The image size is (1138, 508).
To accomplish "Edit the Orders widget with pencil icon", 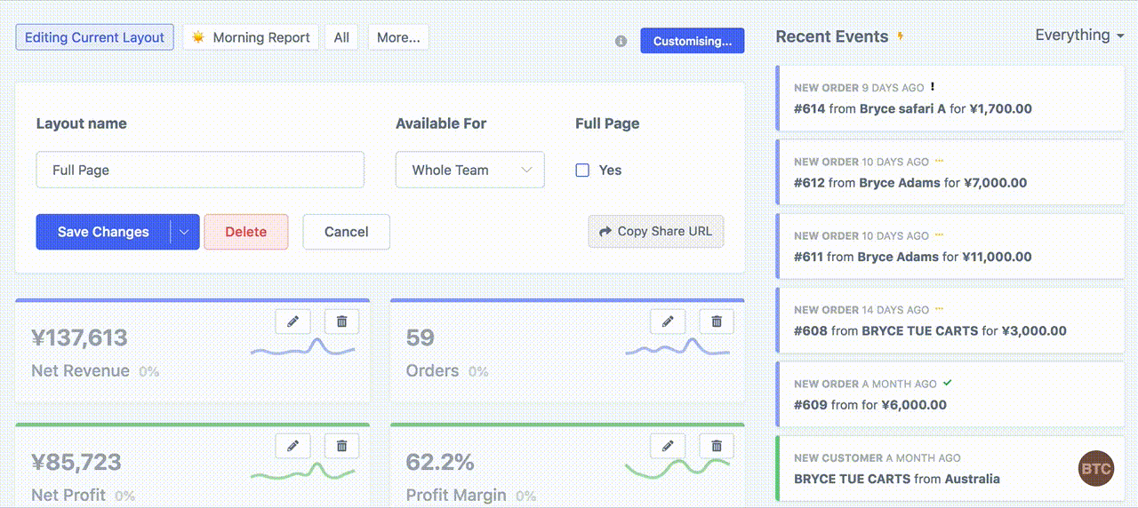I will (668, 321).
